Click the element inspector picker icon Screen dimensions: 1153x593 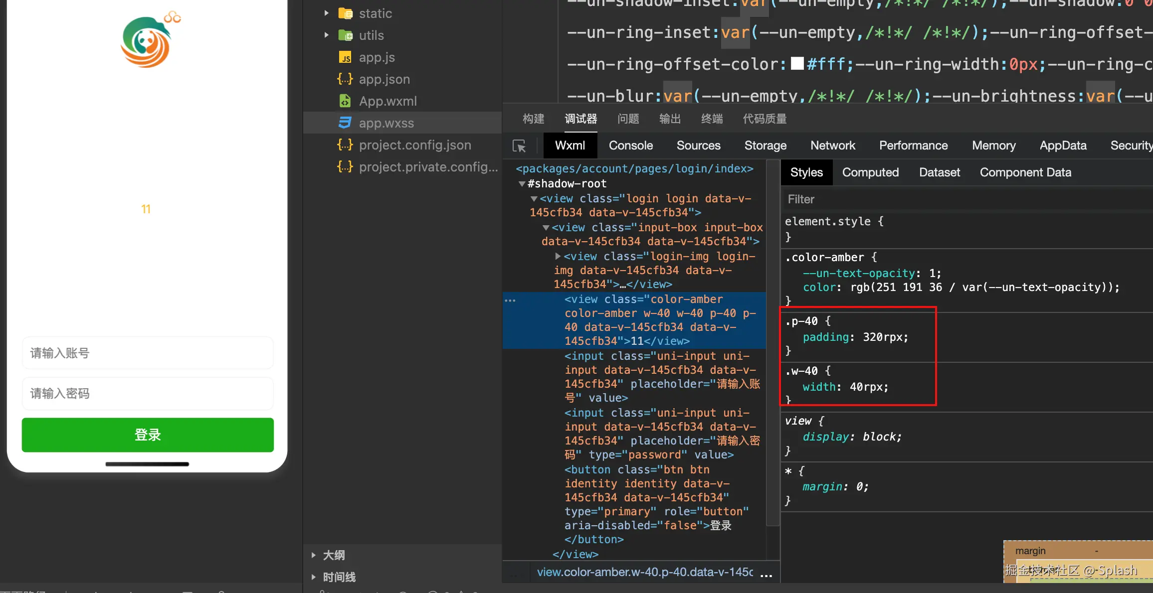point(519,146)
